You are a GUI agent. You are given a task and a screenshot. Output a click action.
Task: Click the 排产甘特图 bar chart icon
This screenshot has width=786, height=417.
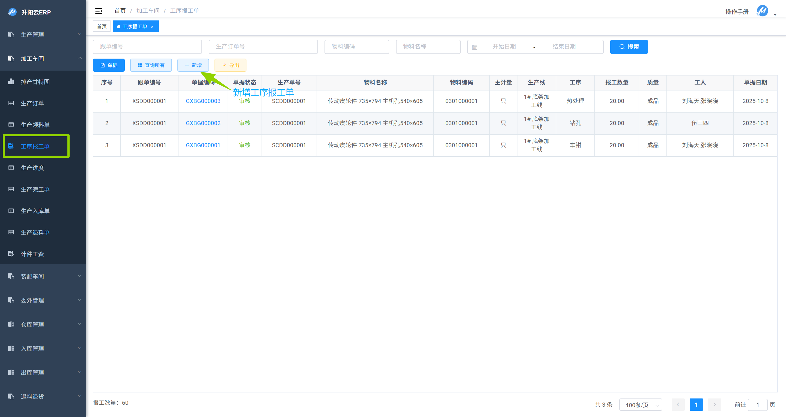tap(11, 81)
